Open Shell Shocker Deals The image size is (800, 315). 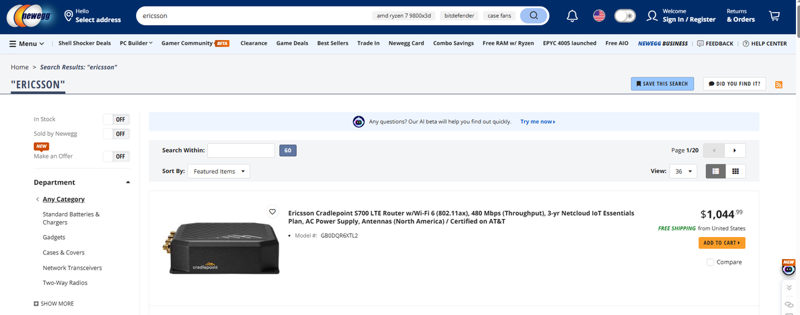click(85, 43)
